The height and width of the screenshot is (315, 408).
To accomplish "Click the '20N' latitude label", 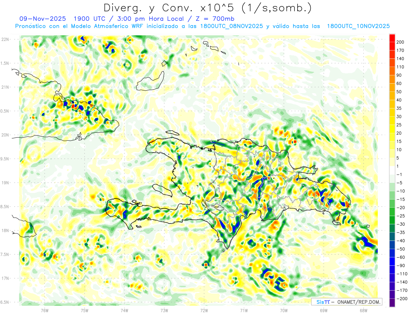I will coord(5,135).
